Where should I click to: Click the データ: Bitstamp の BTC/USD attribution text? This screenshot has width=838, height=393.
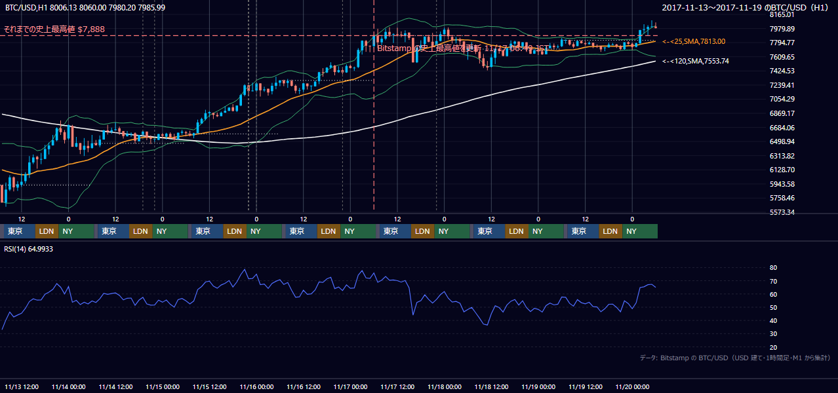(735, 358)
